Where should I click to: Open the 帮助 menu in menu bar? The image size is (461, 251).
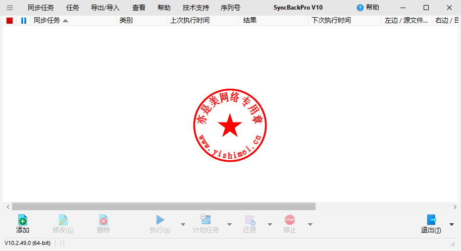click(164, 8)
